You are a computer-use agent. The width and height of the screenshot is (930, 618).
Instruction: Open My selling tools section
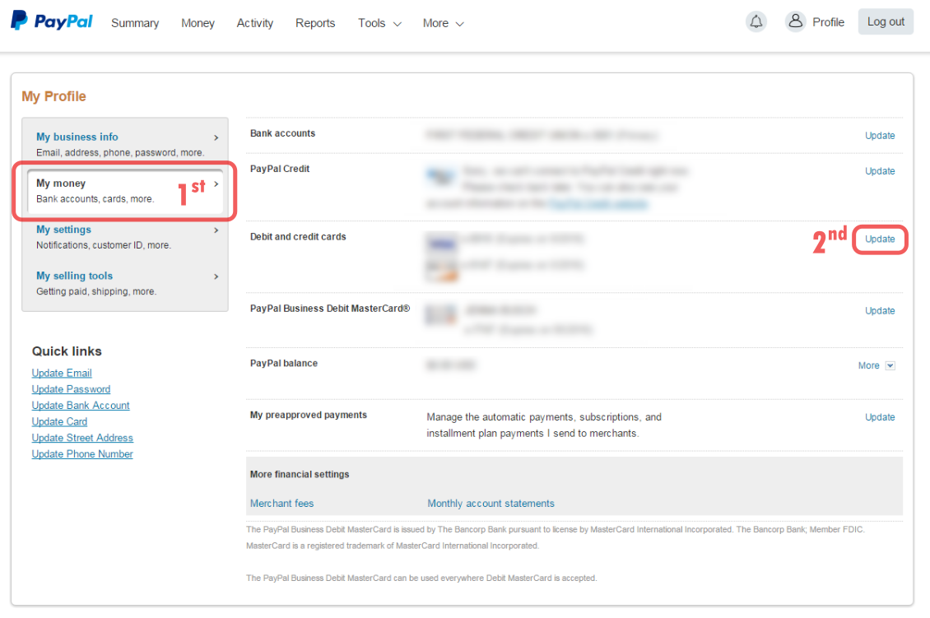[x=124, y=283]
